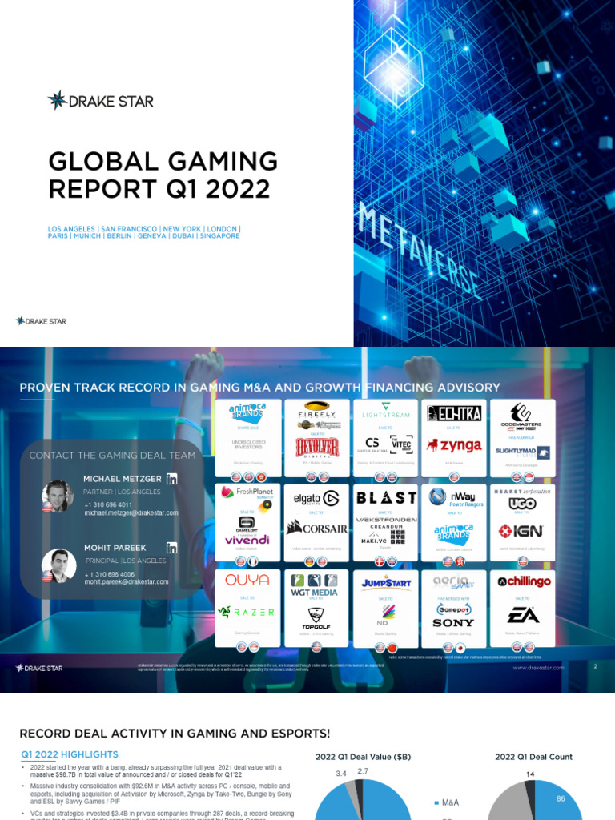The image size is (615, 820).
Task: Select the Chillingo logo
Action: click(x=524, y=581)
